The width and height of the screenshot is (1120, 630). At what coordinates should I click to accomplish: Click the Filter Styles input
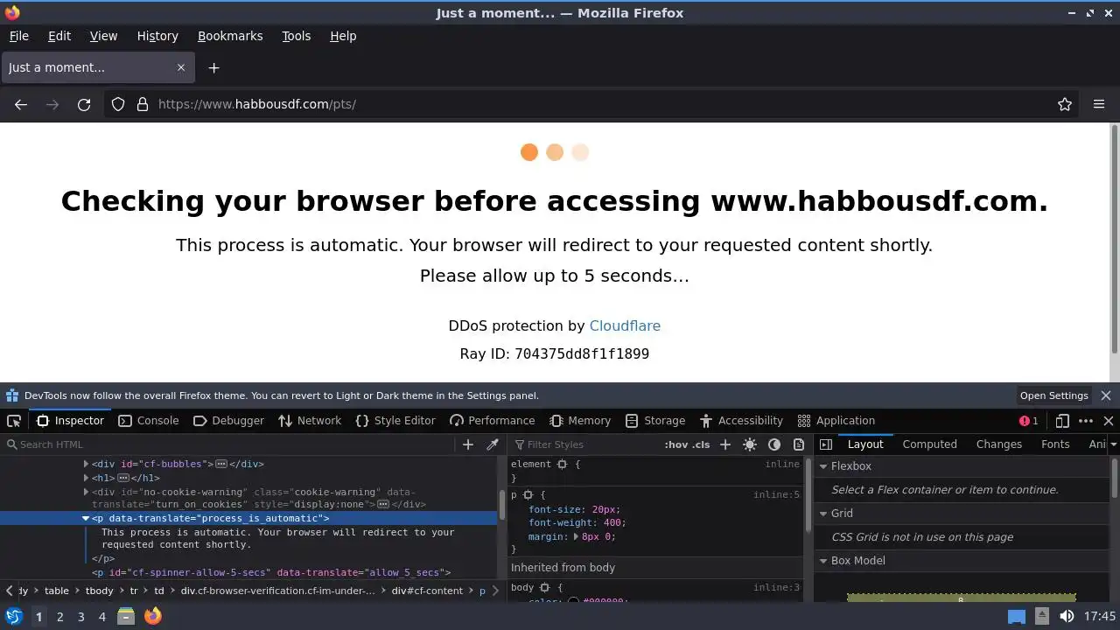pyautogui.click(x=584, y=444)
